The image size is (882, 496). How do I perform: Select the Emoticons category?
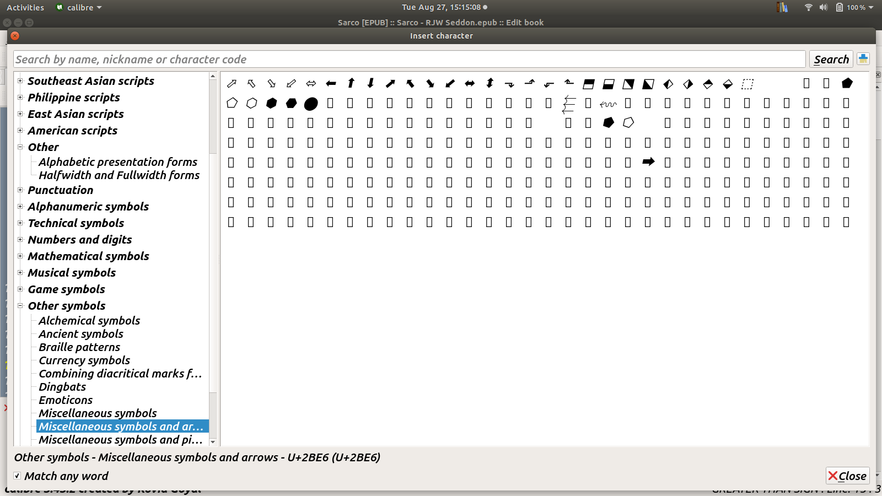tap(66, 400)
